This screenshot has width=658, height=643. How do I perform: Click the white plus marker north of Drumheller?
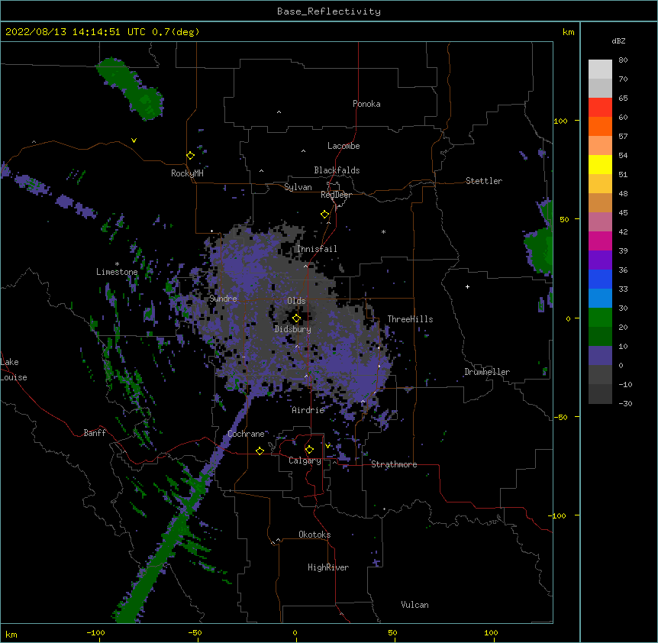click(x=467, y=286)
